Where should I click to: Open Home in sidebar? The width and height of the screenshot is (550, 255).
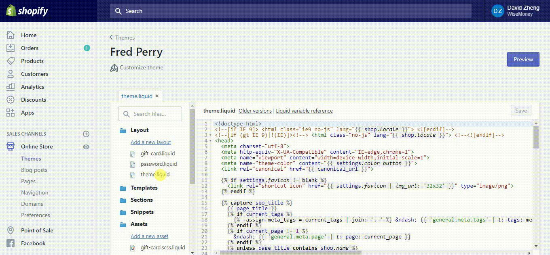click(x=29, y=35)
